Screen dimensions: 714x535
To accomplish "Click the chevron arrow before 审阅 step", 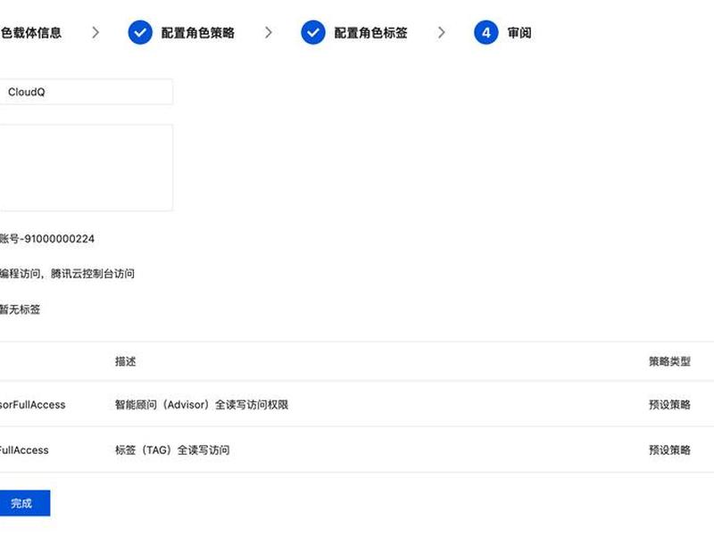I will 441,32.
